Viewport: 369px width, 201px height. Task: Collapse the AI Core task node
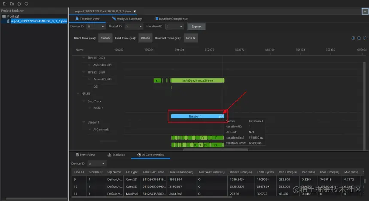89,130
